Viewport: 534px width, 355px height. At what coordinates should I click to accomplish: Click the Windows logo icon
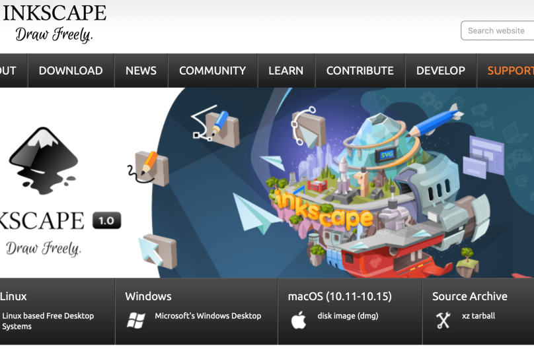135,321
